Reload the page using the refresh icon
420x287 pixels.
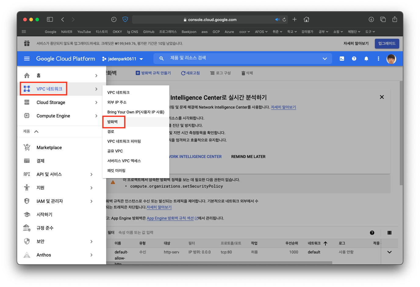click(284, 20)
